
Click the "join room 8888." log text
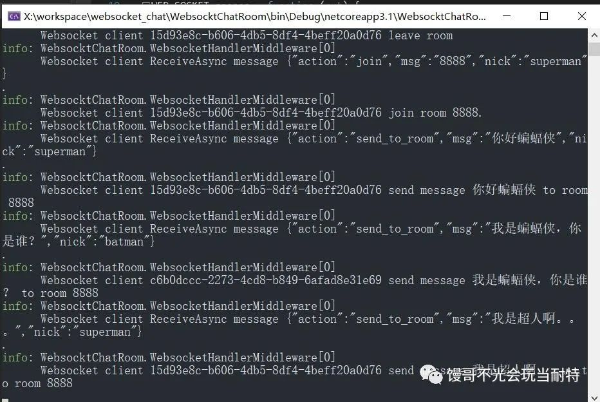435,113
